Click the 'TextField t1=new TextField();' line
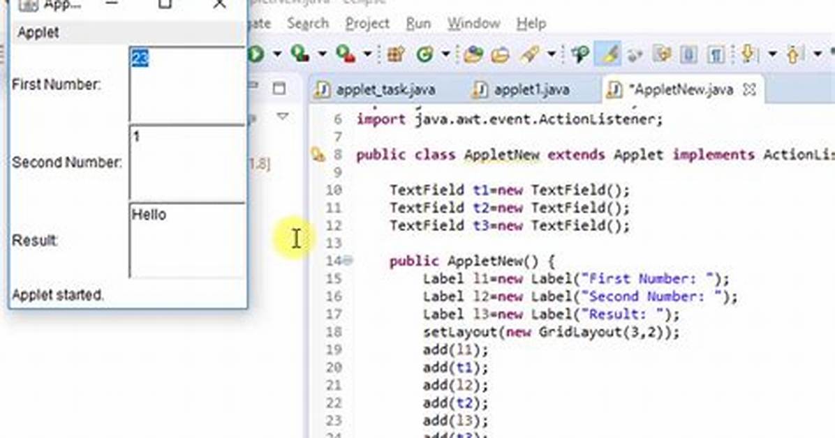Screen dimensions: 835x438 pos(510,190)
